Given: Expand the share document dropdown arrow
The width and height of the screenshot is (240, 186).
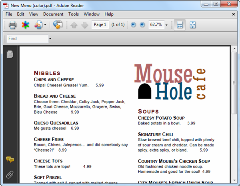Looking at the screenshot, I should [x=45, y=25].
